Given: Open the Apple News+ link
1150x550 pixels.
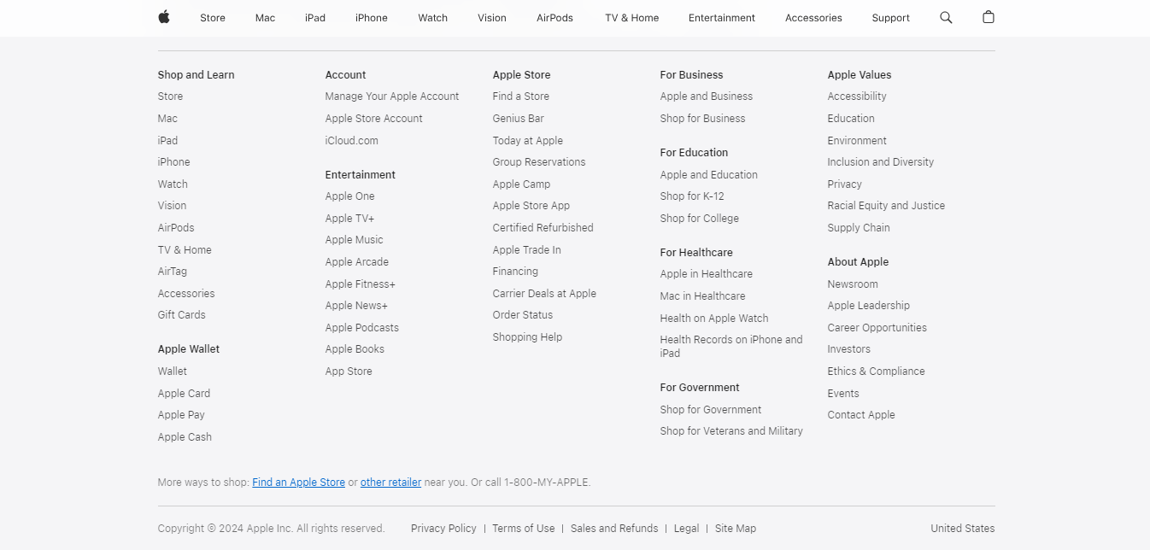Looking at the screenshot, I should tap(356, 306).
